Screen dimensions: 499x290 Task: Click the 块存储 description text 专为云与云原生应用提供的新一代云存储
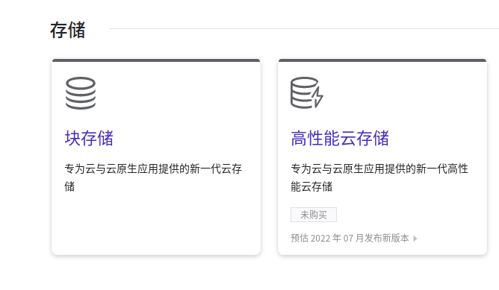(153, 177)
